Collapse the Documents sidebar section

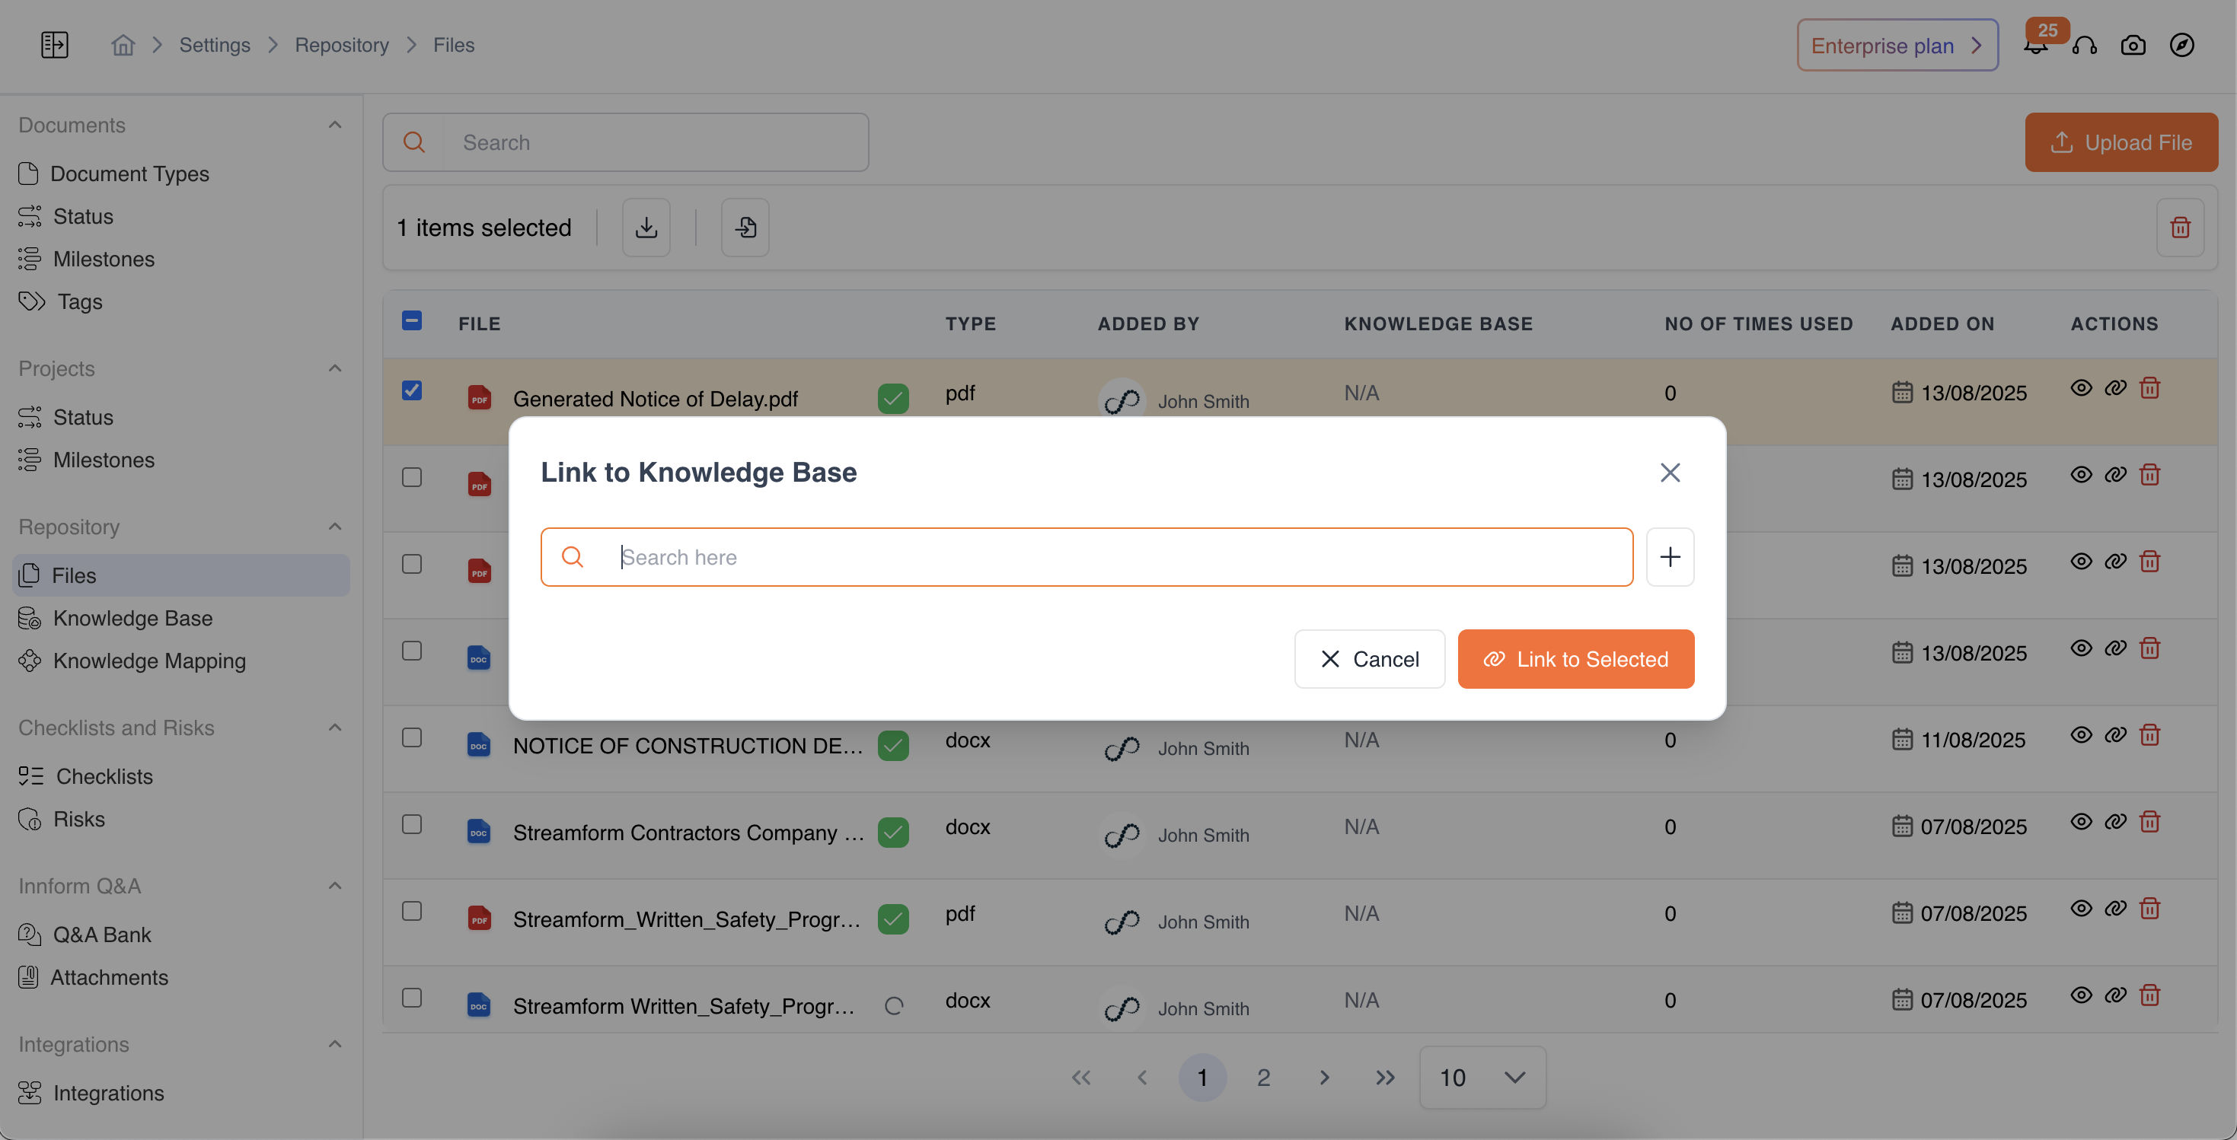pyautogui.click(x=334, y=125)
